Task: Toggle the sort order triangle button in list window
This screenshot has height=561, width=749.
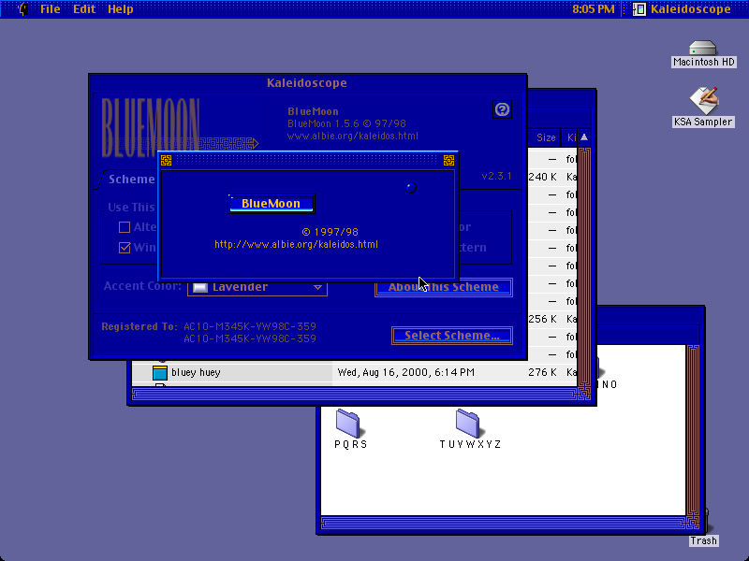Action: pos(583,137)
